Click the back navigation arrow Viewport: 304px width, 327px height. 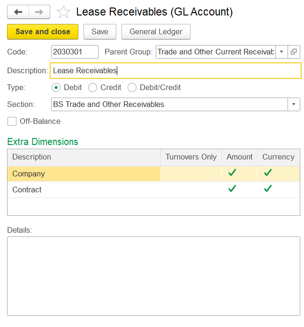tap(18, 12)
